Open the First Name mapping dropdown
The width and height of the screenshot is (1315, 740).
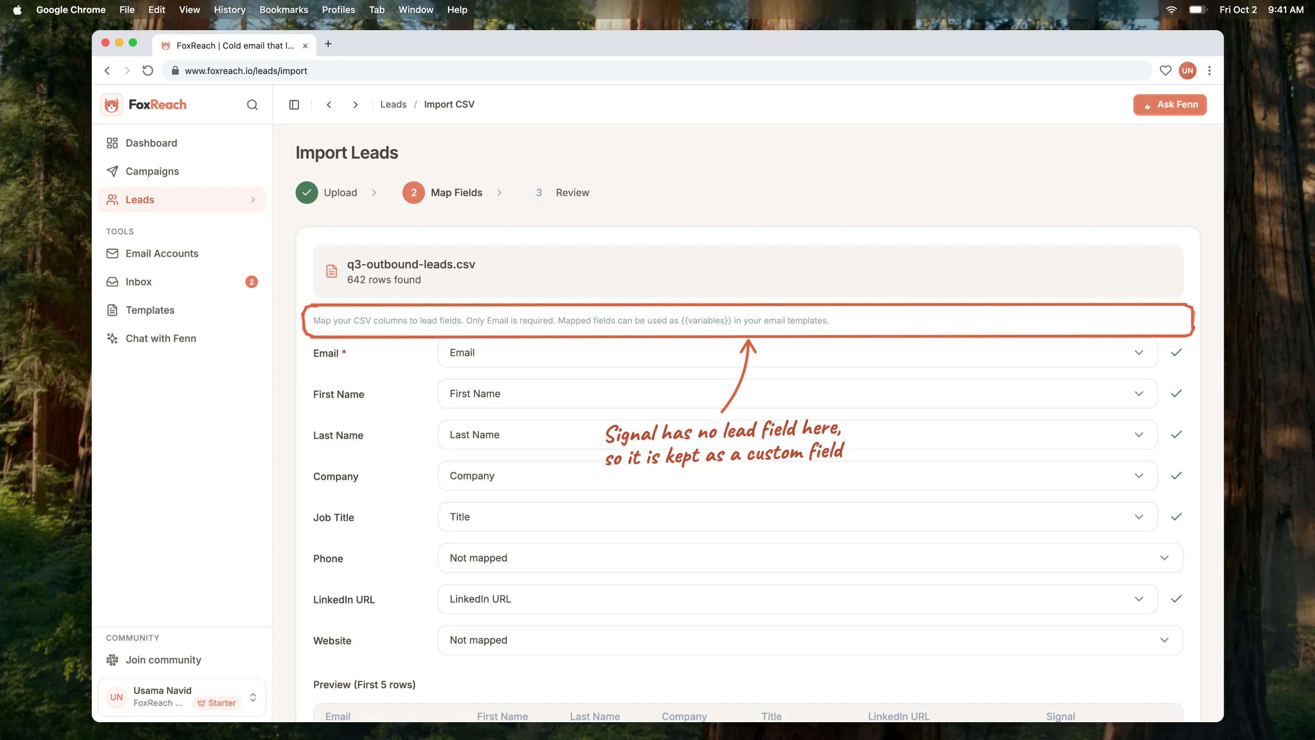[x=797, y=394]
